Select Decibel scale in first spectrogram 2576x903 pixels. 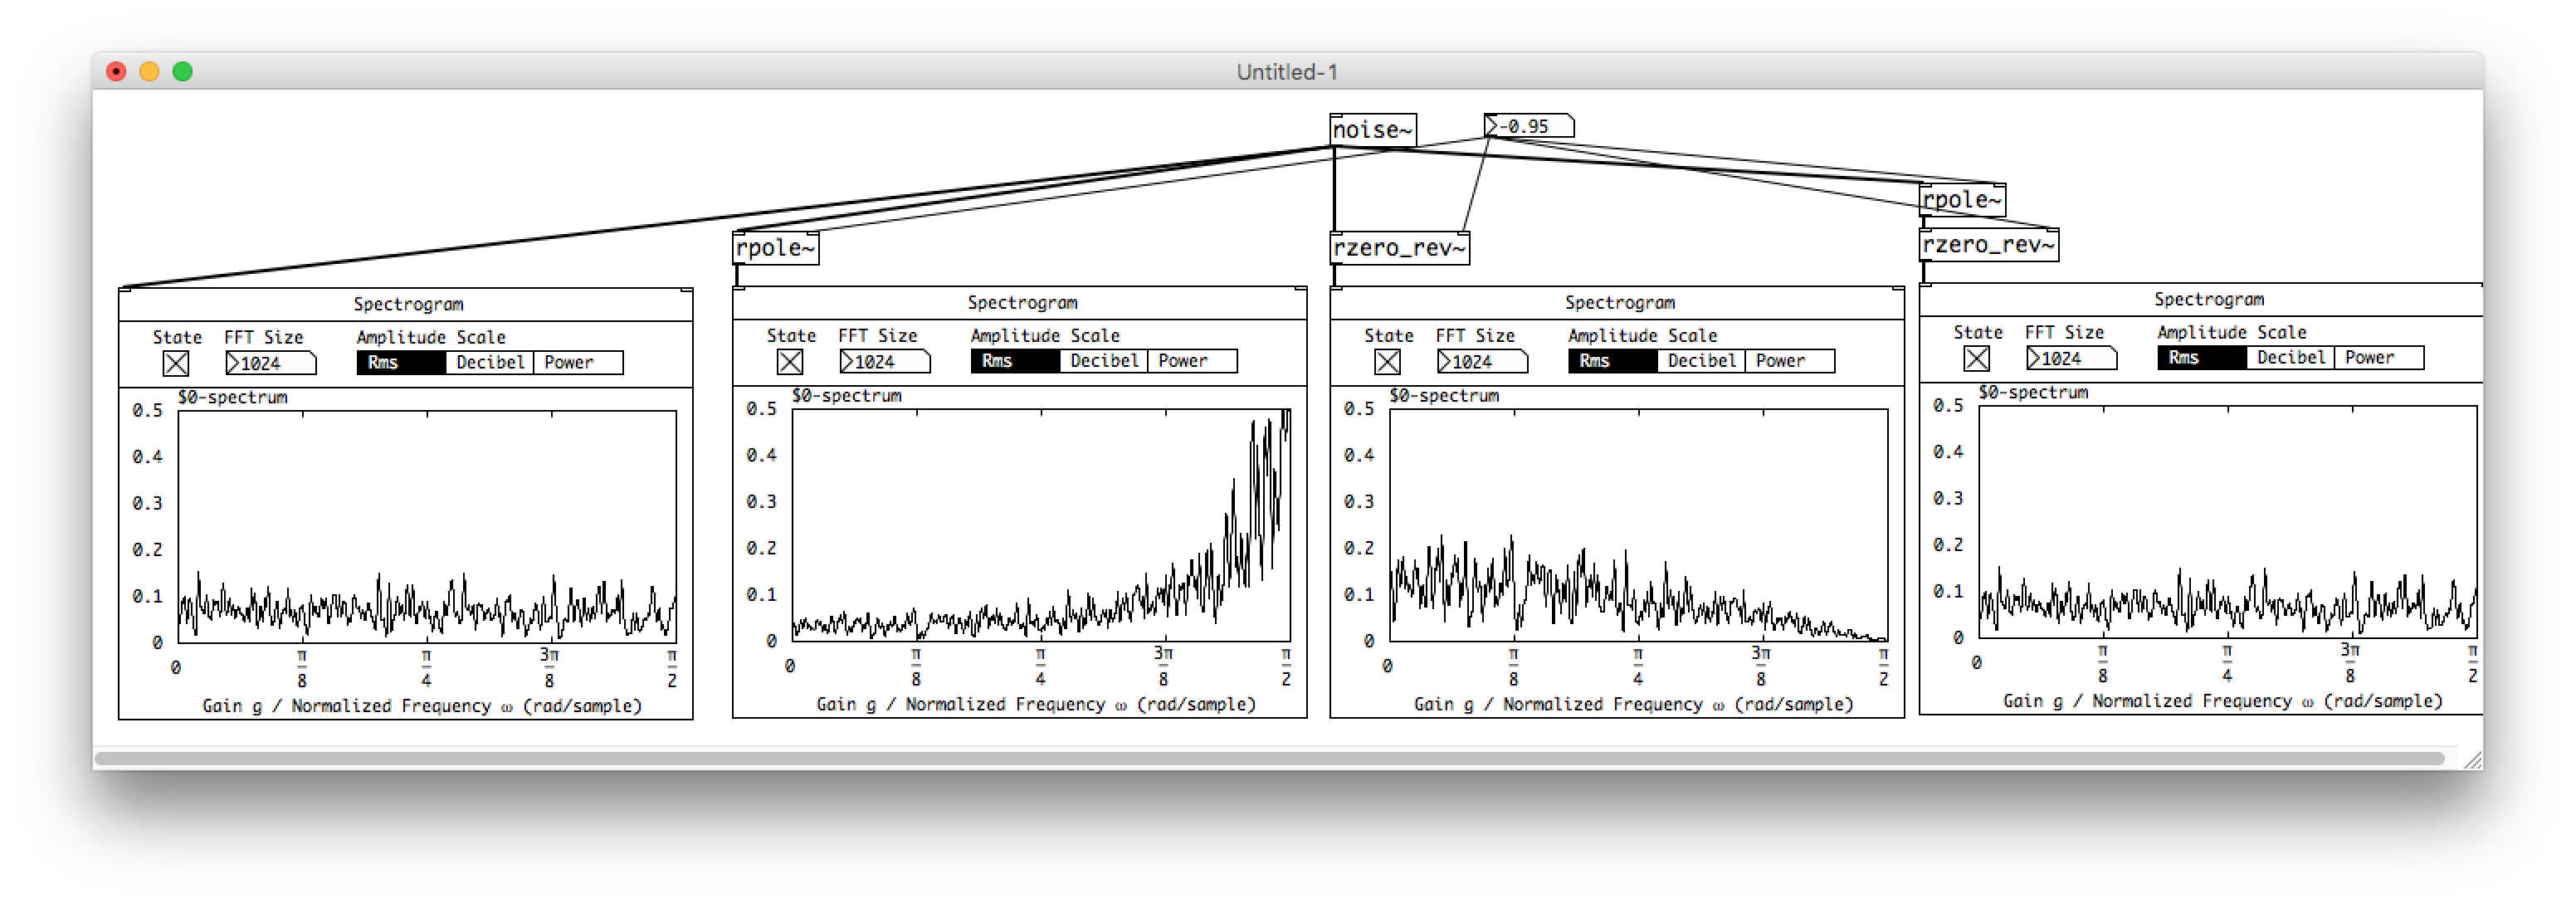coord(490,363)
